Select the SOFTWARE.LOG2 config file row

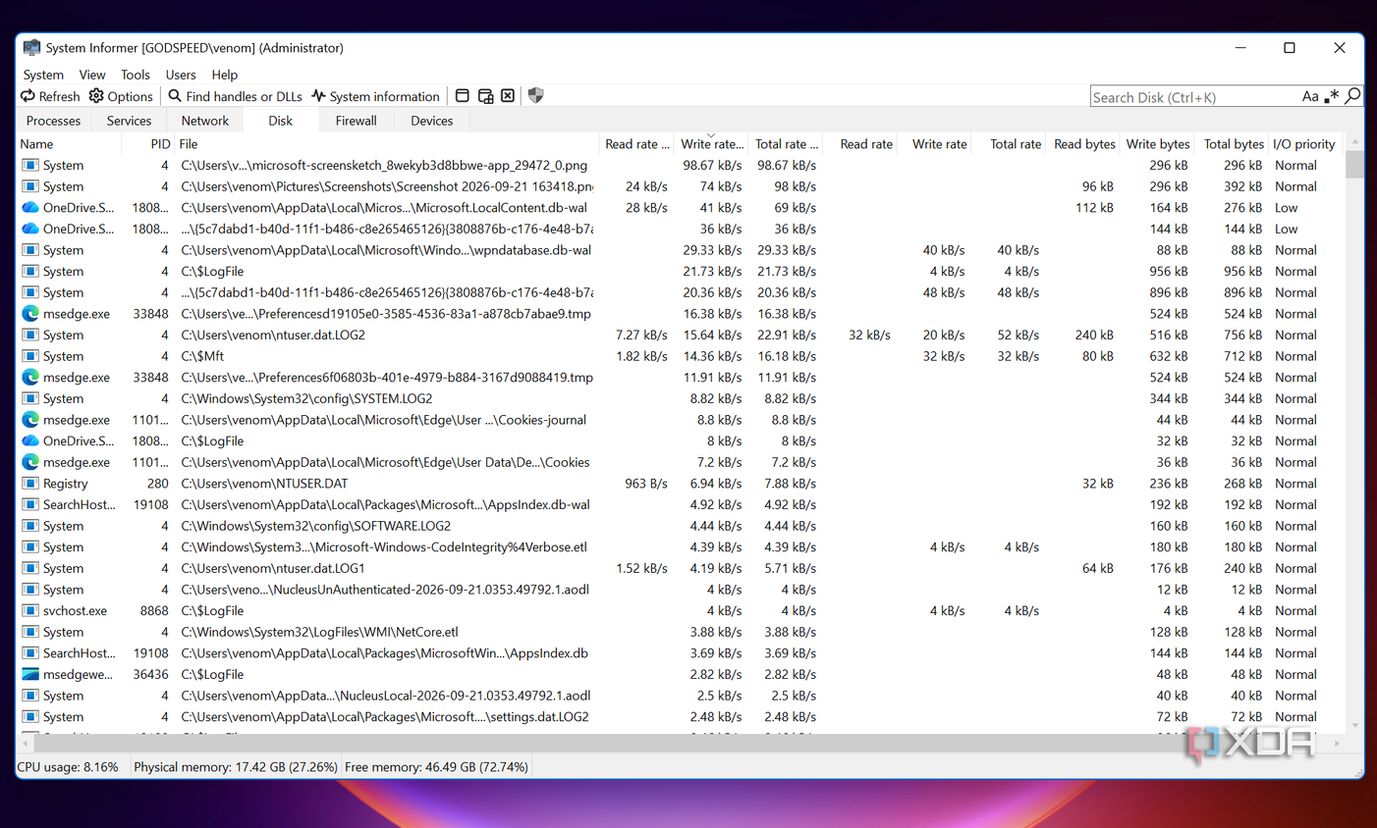tap(681, 526)
